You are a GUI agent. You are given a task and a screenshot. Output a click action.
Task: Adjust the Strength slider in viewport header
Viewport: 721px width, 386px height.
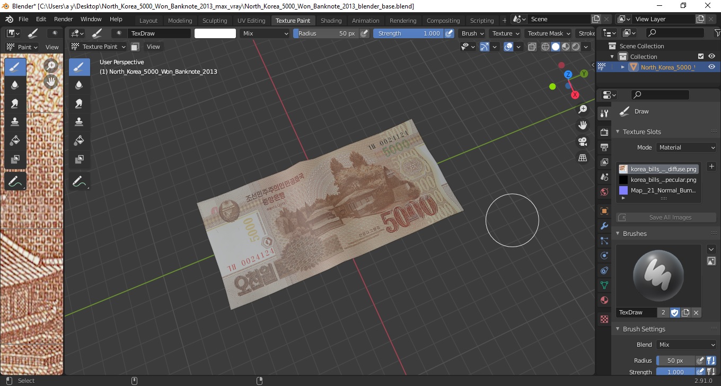(408, 33)
